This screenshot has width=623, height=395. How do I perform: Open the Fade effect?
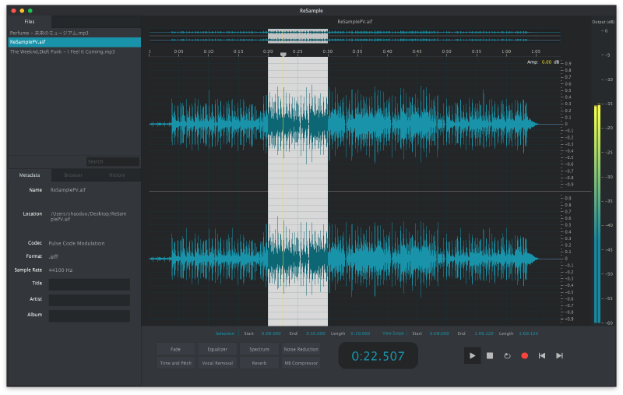175,349
